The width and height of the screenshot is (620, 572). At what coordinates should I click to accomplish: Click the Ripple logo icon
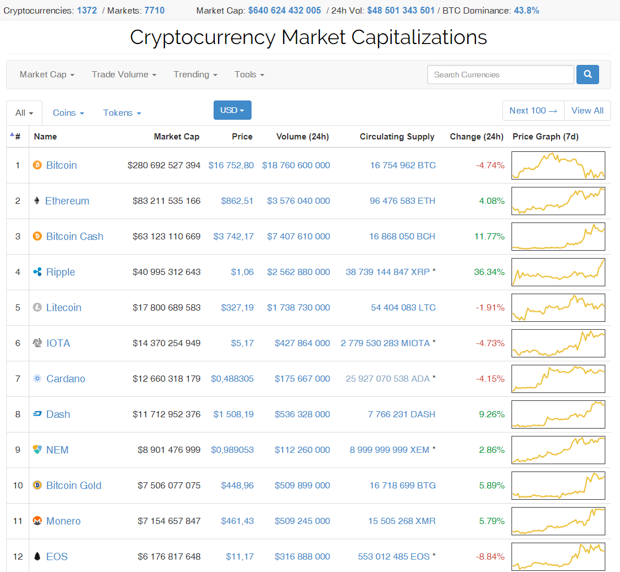37,272
